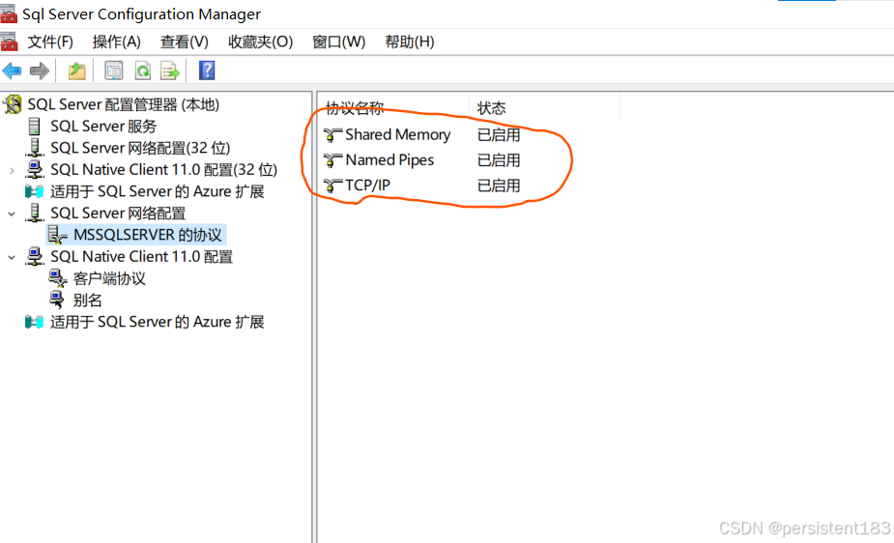The height and width of the screenshot is (543, 894).
Task: Click the Export list toolbar icon
Action: point(170,71)
